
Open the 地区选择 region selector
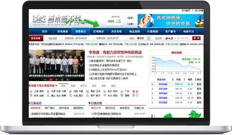coord(54,39)
